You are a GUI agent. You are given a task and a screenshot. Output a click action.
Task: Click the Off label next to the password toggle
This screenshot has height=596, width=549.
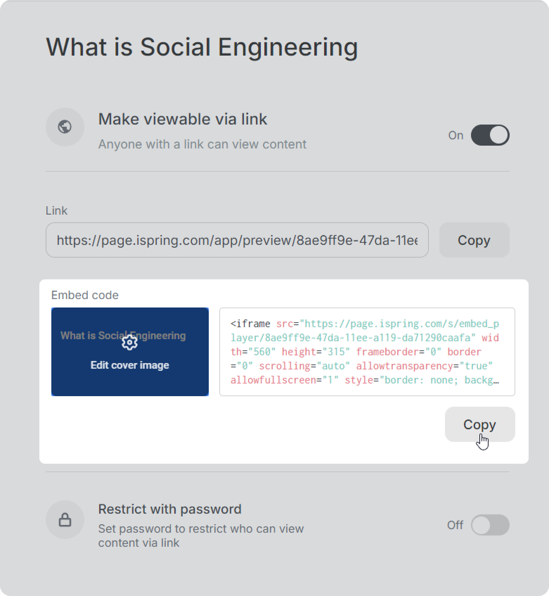pos(455,525)
